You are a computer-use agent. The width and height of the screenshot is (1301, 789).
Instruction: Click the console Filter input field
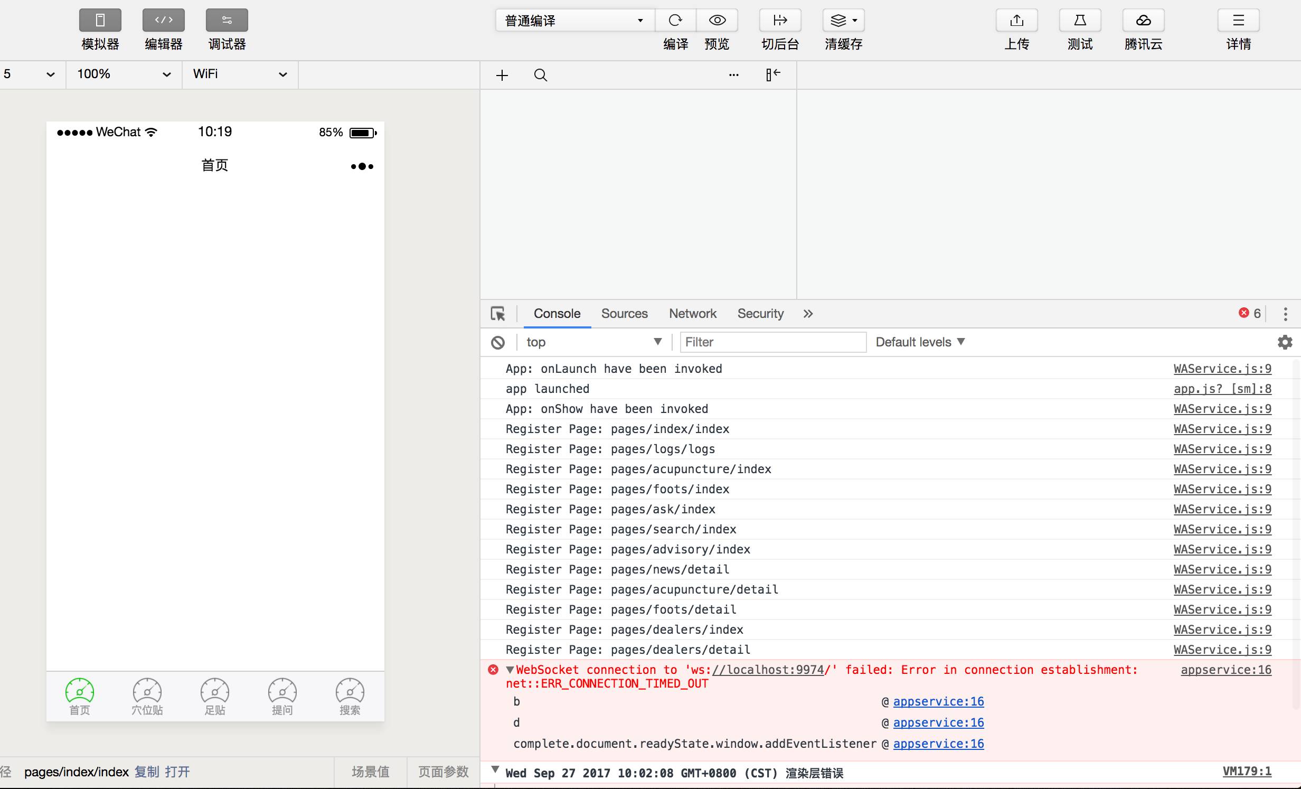click(772, 342)
